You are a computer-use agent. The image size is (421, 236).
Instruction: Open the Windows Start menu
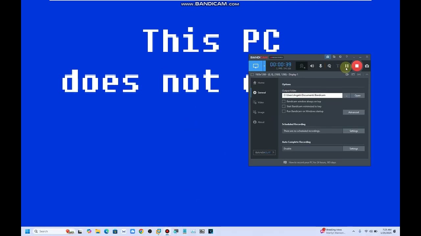coord(28,231)
